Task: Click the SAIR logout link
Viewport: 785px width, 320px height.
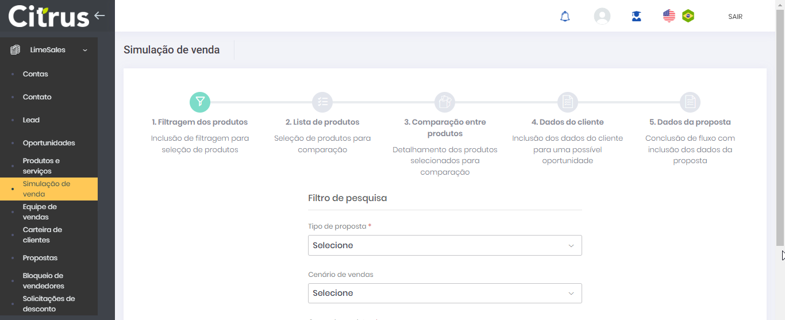Action: [x=735, y=17]
